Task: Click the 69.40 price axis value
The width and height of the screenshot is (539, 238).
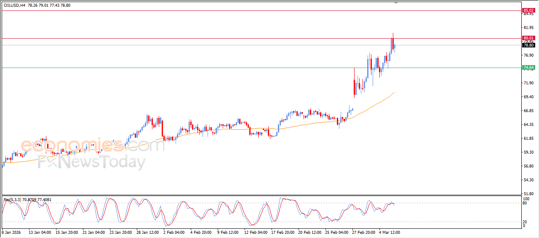Action: point(528,97)
